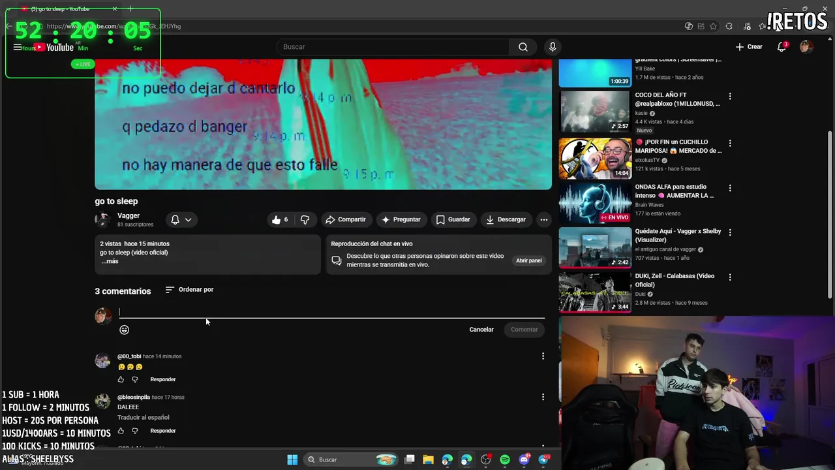Expand the description with '...más'

(109, 261)
